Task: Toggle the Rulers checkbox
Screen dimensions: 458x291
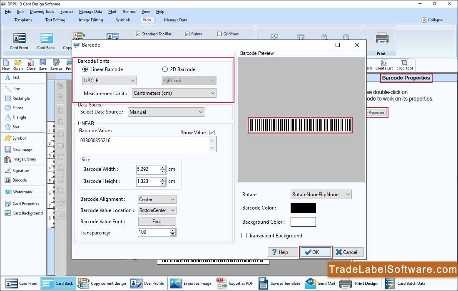Action: [x=187, y=34]
